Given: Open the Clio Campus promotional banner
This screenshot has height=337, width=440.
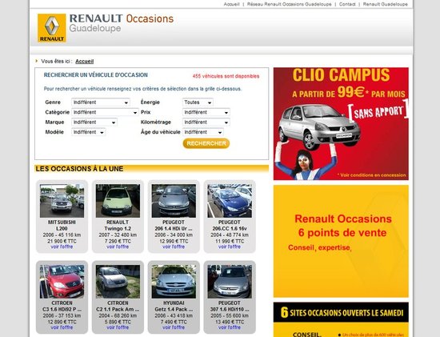Looking at the screenshot, I should tap(341, 123).
